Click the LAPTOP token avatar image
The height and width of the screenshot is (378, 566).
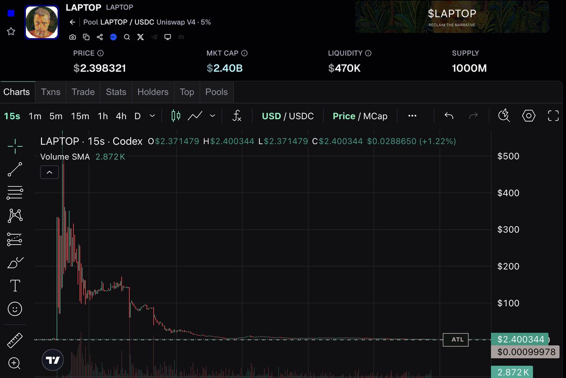tap(42, 22)
